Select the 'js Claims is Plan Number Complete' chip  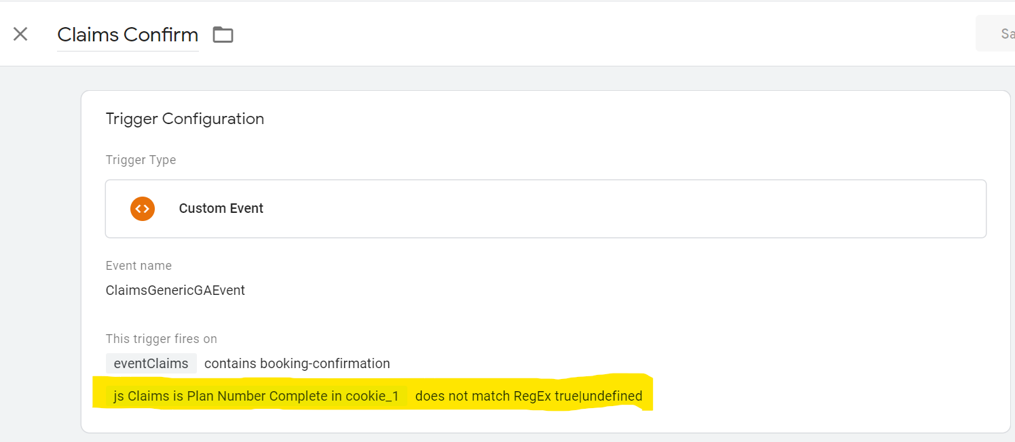click(256, 396)
